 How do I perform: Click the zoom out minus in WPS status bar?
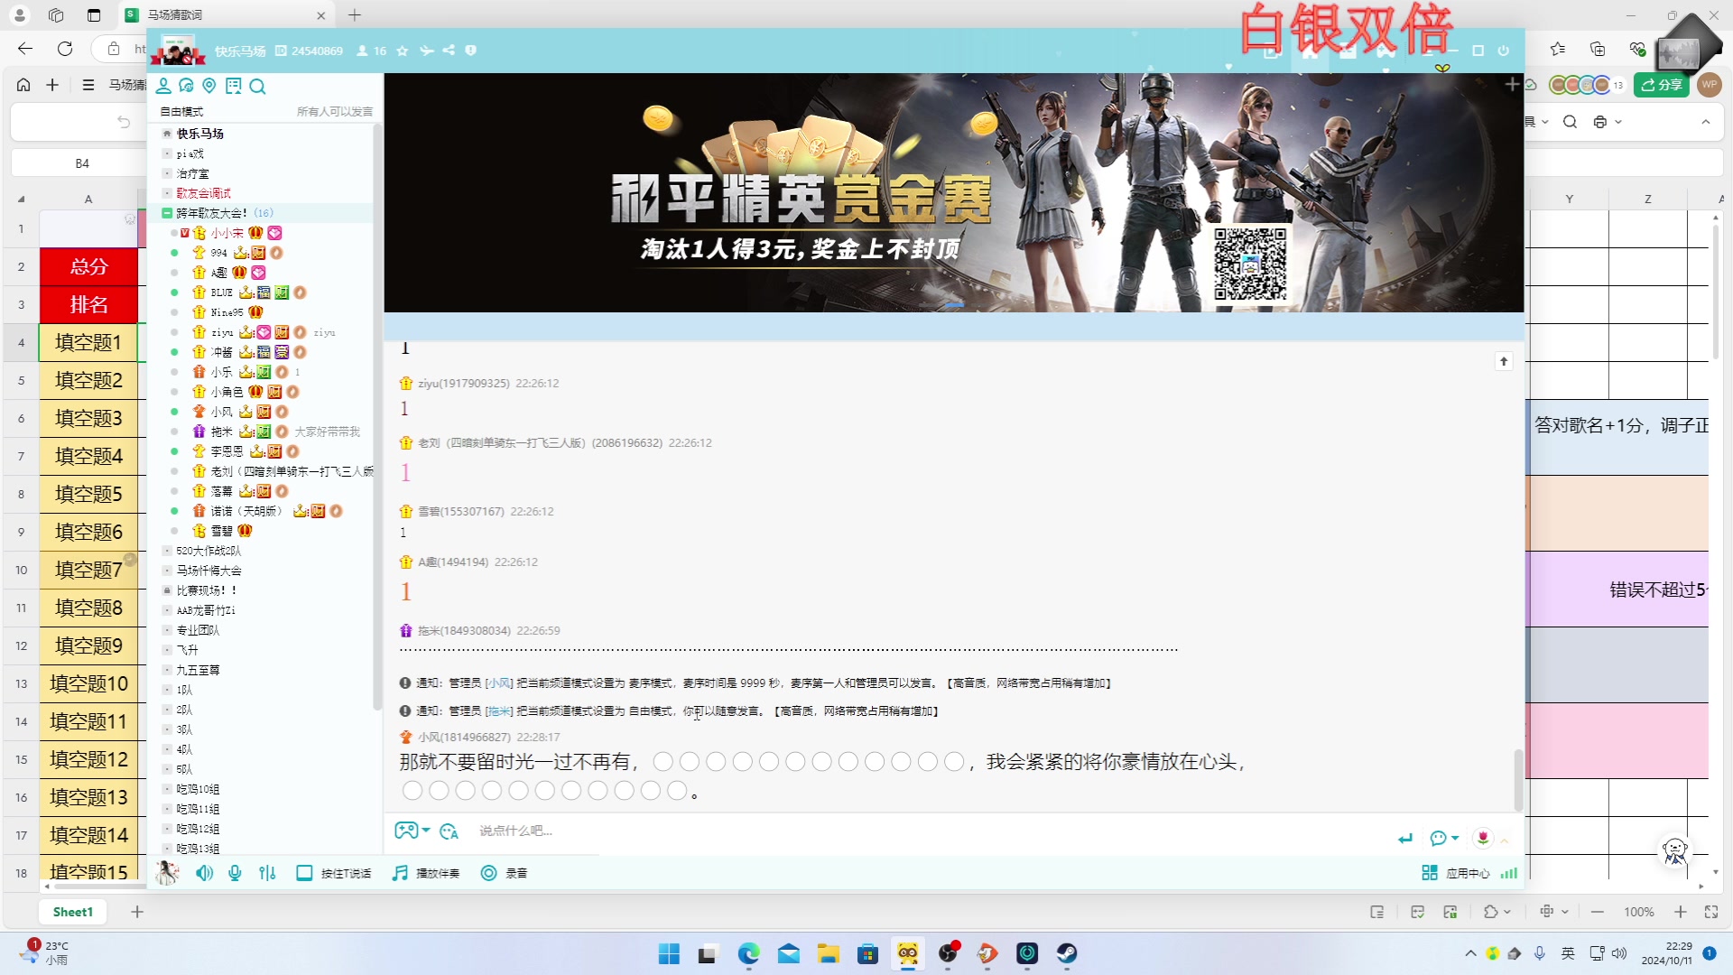point(1598,912)
